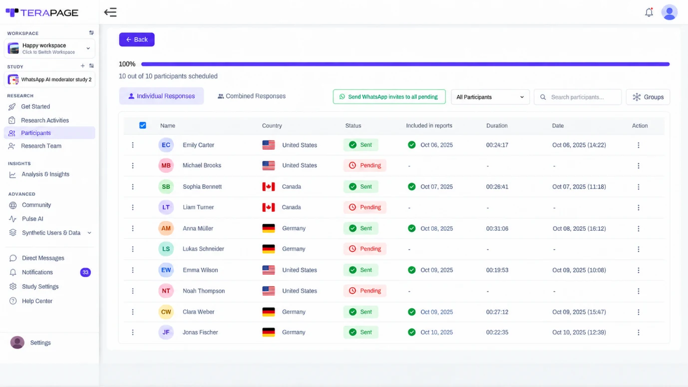Toggle the select-all checkbox in table header
This screenshot has height=387, width=688.
143,125
